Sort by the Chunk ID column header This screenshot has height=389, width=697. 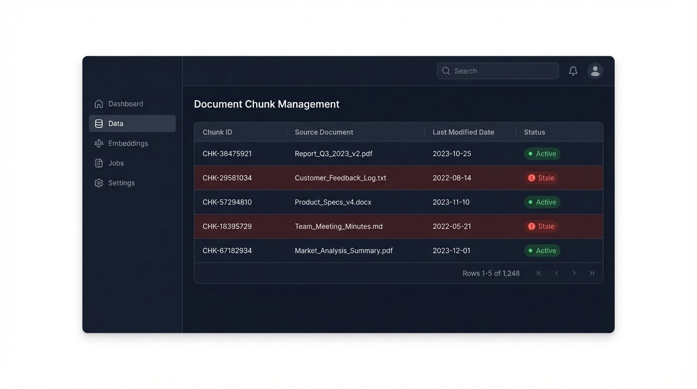[217, 132]
